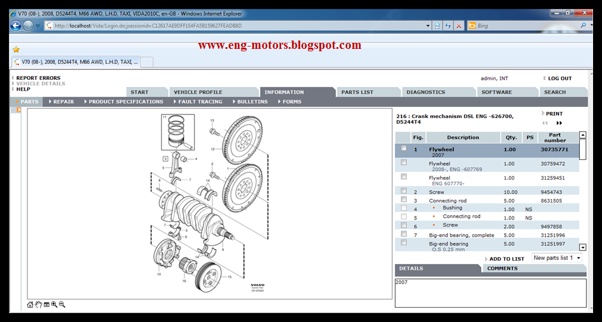The image size is (602, 322).
Task: Click the compatibility view icon in address bar
Action: [x=437, y=26]
